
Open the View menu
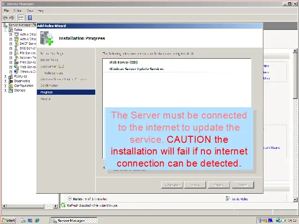(30, 11)
